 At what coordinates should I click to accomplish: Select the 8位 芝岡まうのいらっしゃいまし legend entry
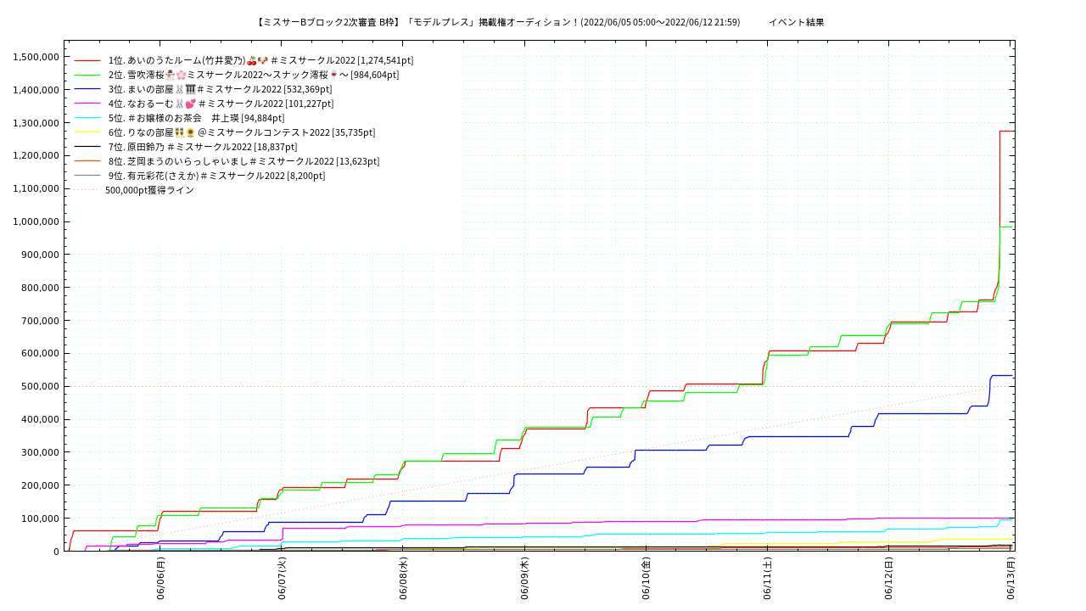(x=244, y=161)
